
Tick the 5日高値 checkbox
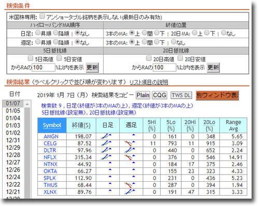30,58
